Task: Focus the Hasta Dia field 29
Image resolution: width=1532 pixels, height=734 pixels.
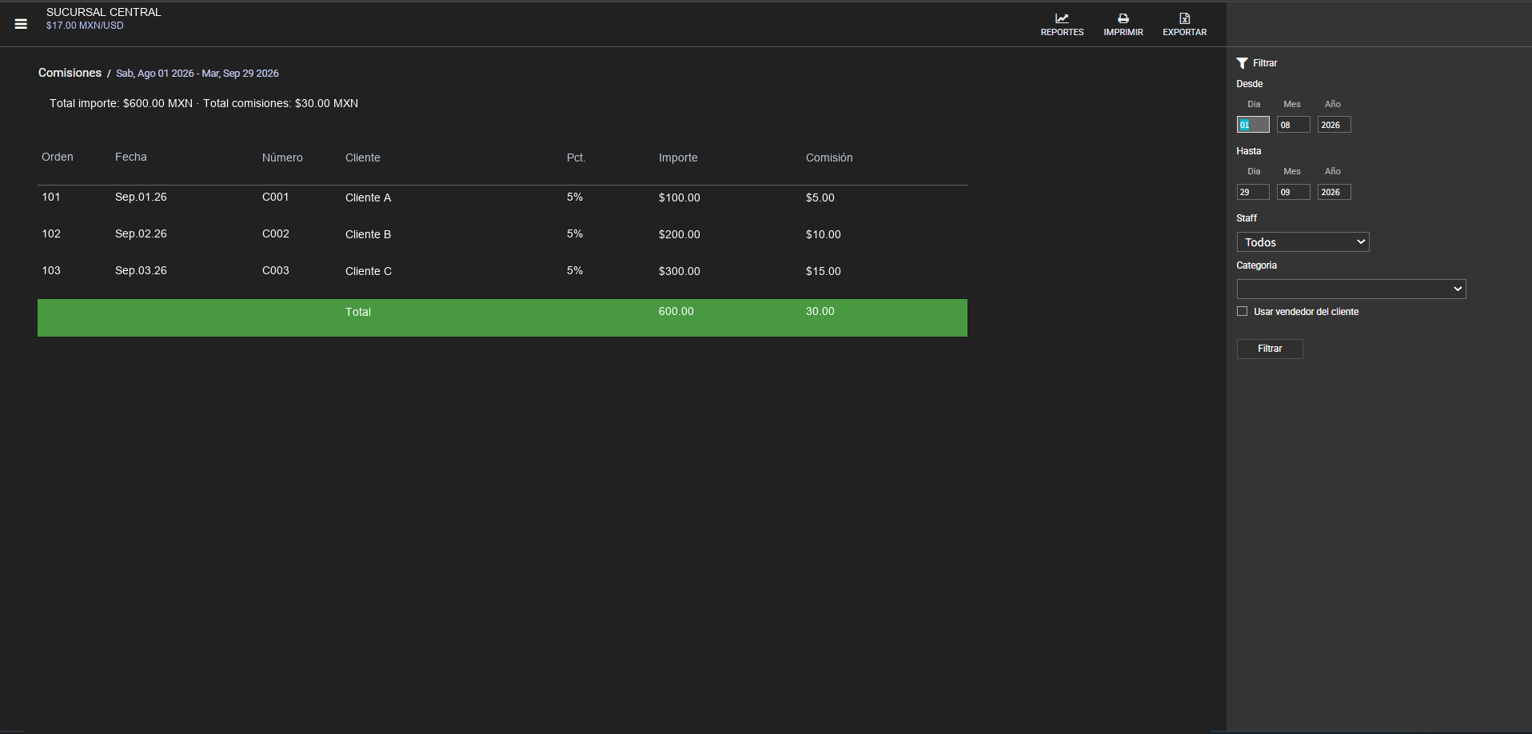Action: [x=1253, y=192]
